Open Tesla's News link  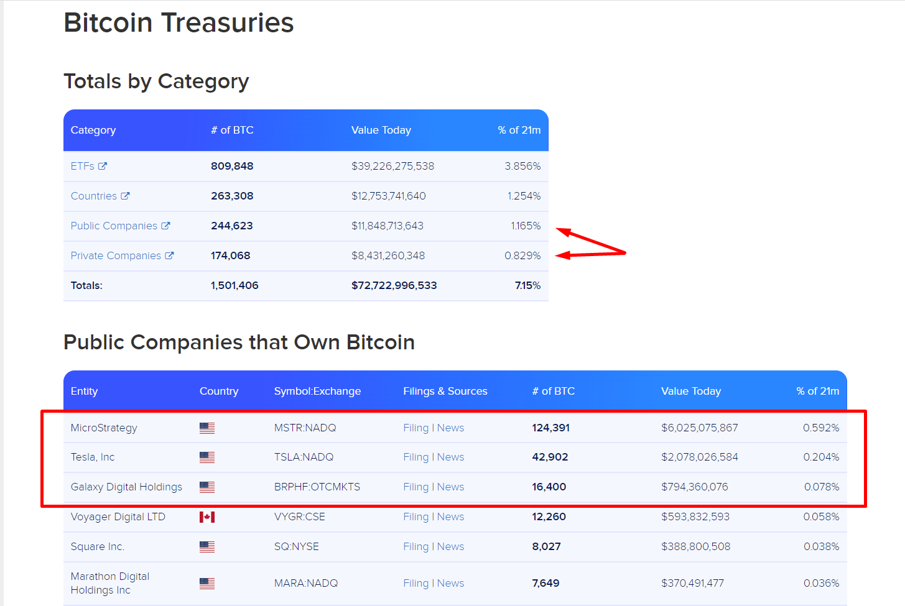(x=450, y=457)
